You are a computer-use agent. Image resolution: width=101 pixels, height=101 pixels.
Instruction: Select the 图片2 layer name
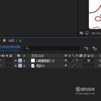pyautogui.click(x=40, y=66)
